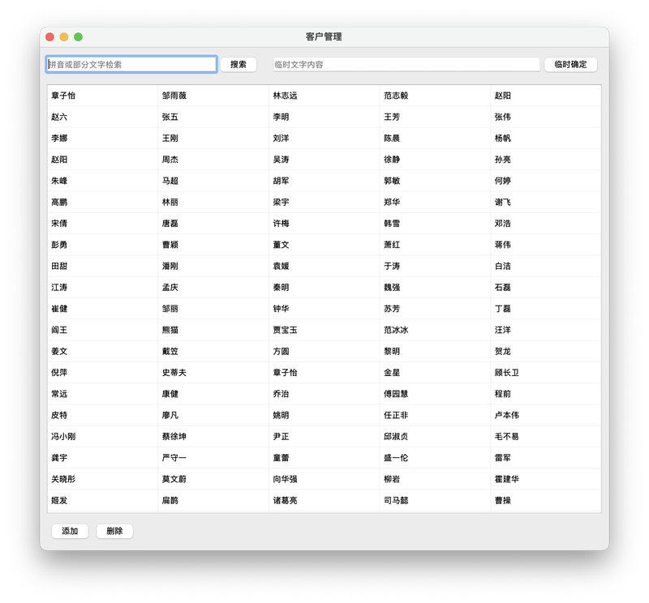Confirm with the 临时确定 button
649x603 pixels.
coord(570,65)
